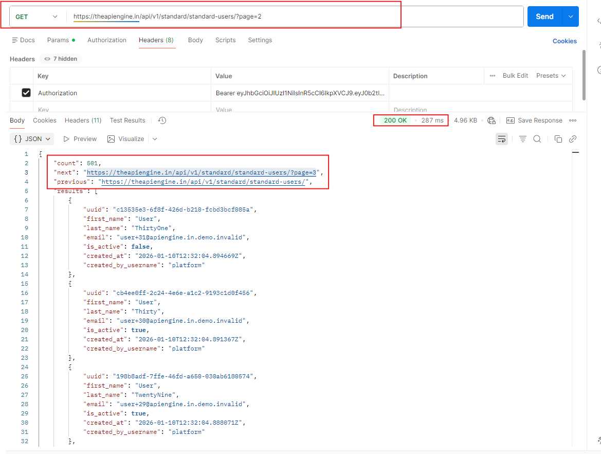The height and width of the screenshot is (454, 601).
Task: Open the Cookies link at top right
Action: coord(564,41)
